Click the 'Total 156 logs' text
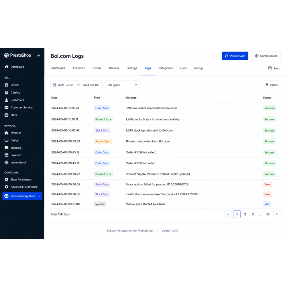Image resolution: width=287 pixels, height=287 pixels. 60,214
